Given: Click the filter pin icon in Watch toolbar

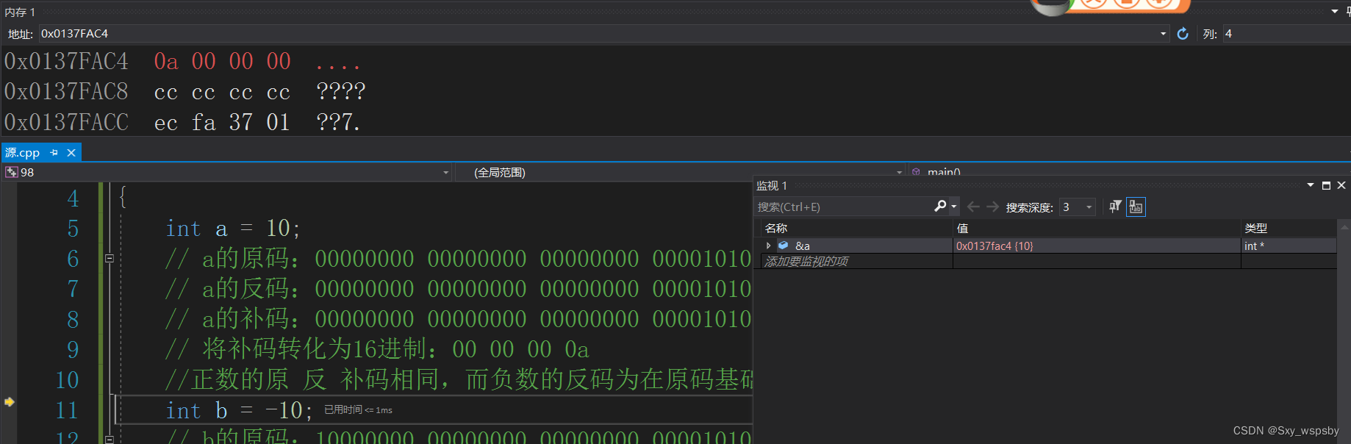Looking at the screenshot, I should click(1115, 207).
